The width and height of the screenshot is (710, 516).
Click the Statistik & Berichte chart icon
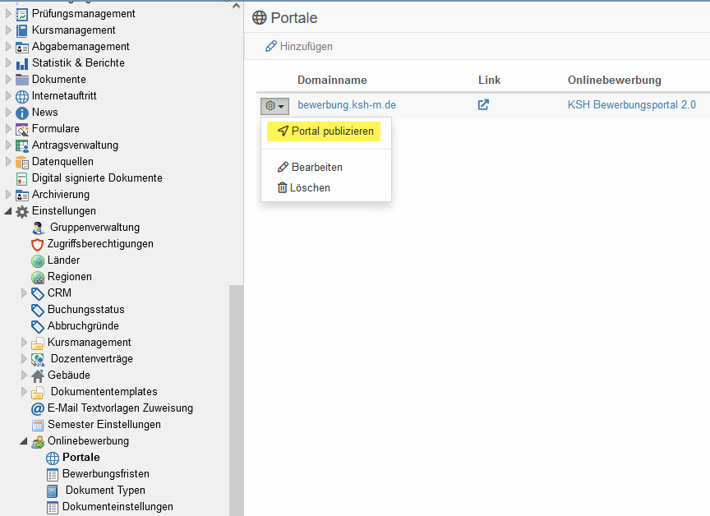pos(22,63)
